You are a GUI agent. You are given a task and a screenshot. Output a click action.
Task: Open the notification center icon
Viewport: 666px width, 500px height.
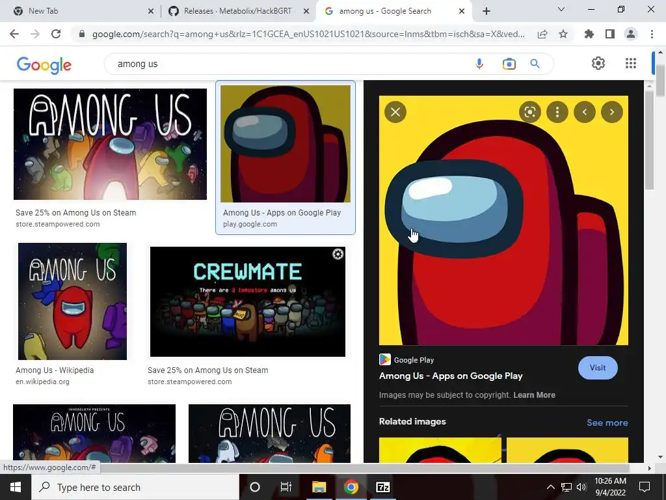click(645, 487)
